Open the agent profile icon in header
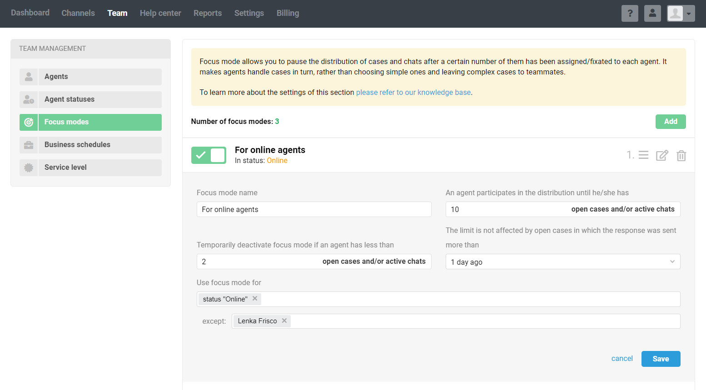This screenshot has height=390, width=706. 652,14
